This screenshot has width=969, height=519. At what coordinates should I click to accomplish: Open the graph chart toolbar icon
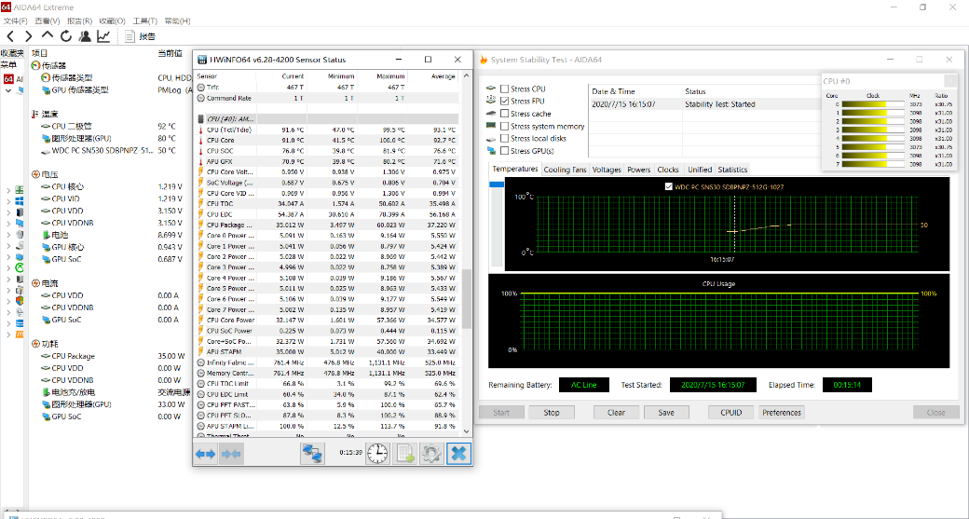(103, 36)
